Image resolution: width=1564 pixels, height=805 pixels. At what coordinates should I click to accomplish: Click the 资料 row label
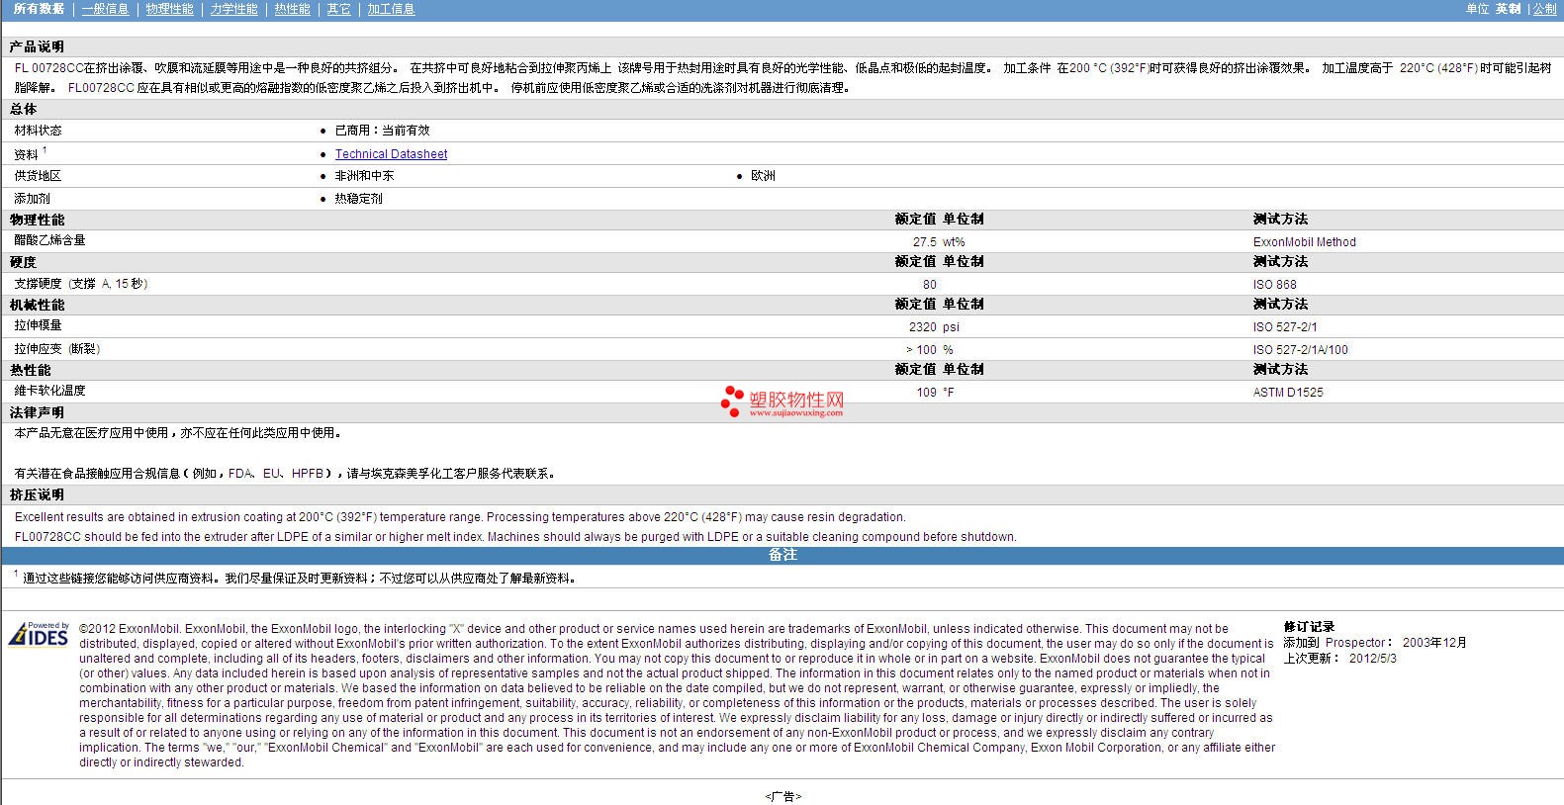point(26,155)
